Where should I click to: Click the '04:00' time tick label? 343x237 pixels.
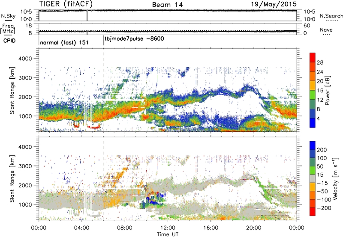pyautogui.click(x=81, y=228)
